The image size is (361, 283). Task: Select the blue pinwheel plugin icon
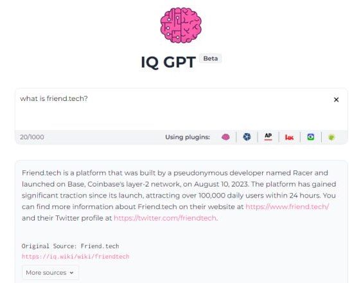tap(247, 137)
